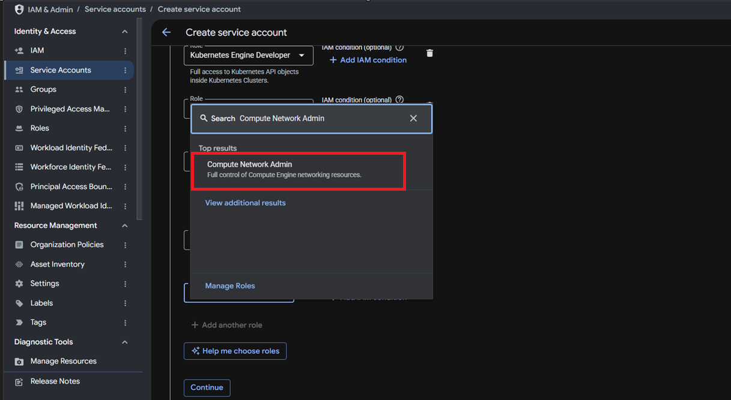Open the Kubernetes Engine Developer role dropdown
731x400 pixels.
249,55
